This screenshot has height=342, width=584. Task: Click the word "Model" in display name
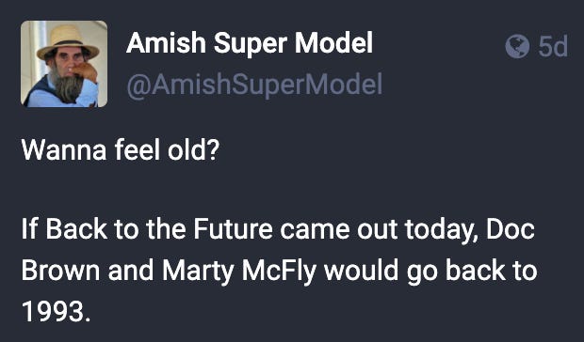tap(333, 43)
